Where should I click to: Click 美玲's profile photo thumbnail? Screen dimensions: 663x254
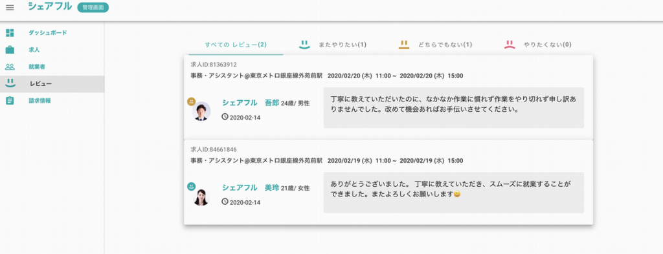click(x=201, y=196)
